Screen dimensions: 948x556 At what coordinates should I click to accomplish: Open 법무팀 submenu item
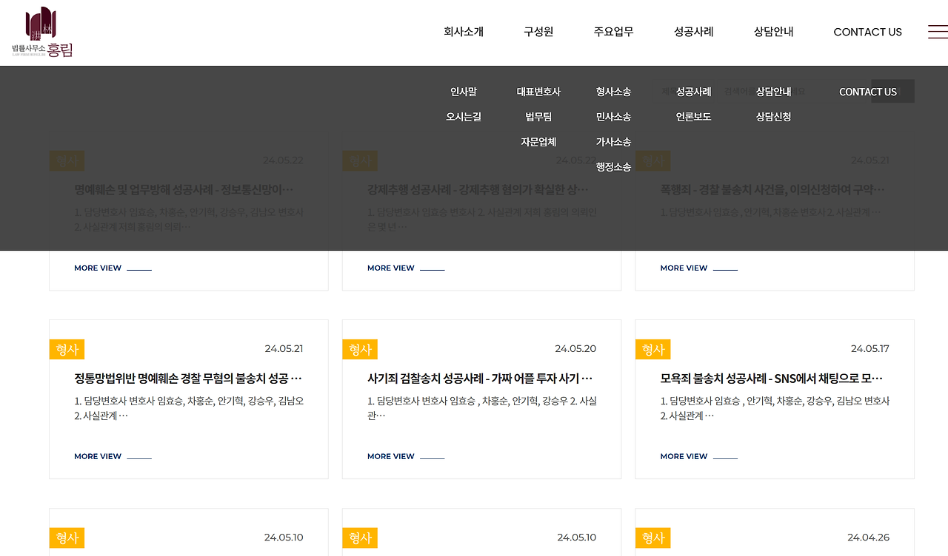tap(538, 117)
